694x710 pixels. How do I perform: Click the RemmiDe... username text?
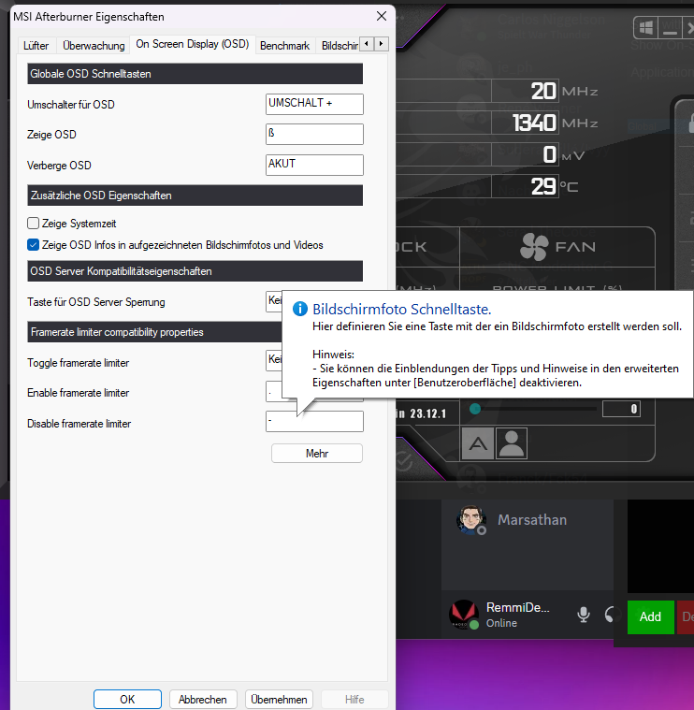518,608
